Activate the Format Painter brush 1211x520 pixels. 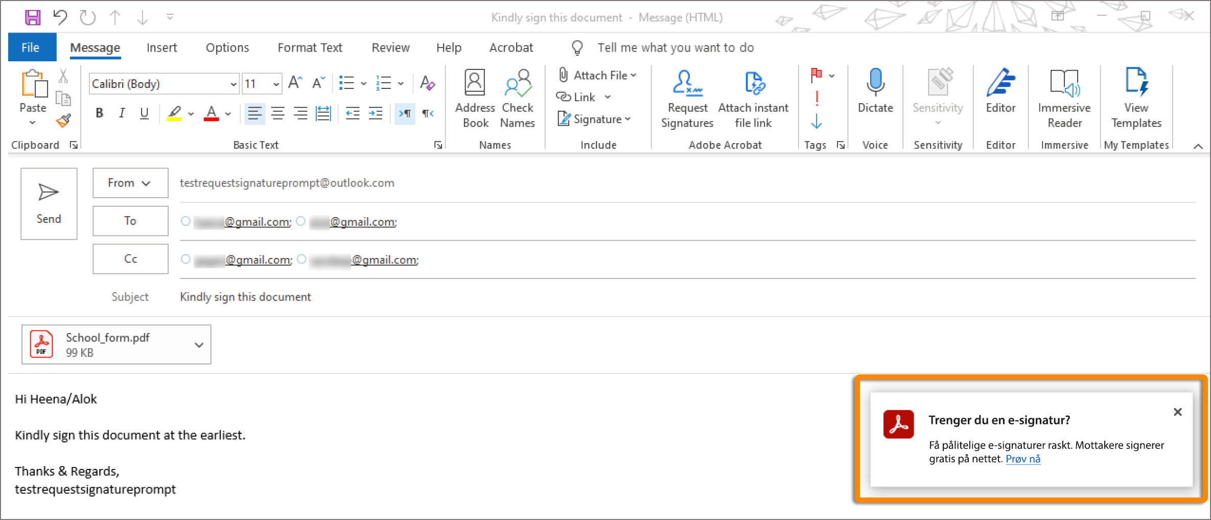(x=63, y=121)
